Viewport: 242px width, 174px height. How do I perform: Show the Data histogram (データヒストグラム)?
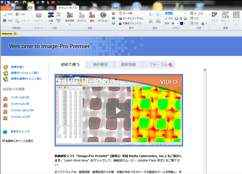pos(131,18)
